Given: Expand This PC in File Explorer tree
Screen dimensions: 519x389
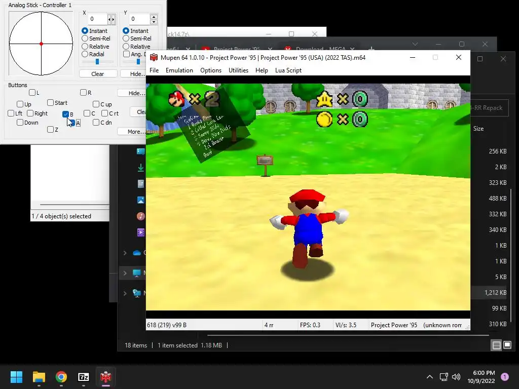Looking at the screenshot, I should pos(125,273).
